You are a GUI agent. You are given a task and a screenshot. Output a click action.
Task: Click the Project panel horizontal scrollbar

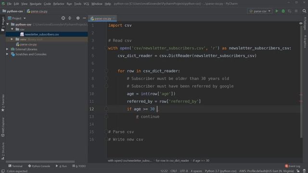[40, 162]
